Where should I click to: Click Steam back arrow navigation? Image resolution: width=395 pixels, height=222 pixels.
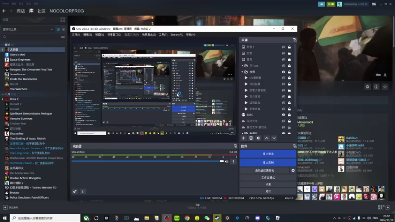click(4, 11)
